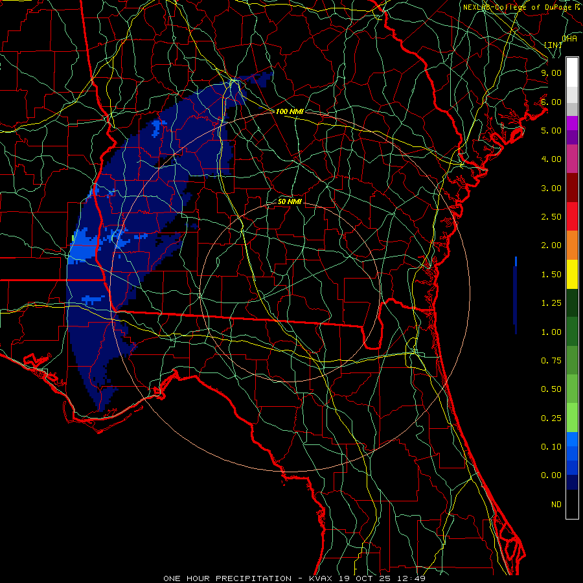Select the legend label 0.75
The width and height of the screenshot is (583, 583).
(551, 361)
